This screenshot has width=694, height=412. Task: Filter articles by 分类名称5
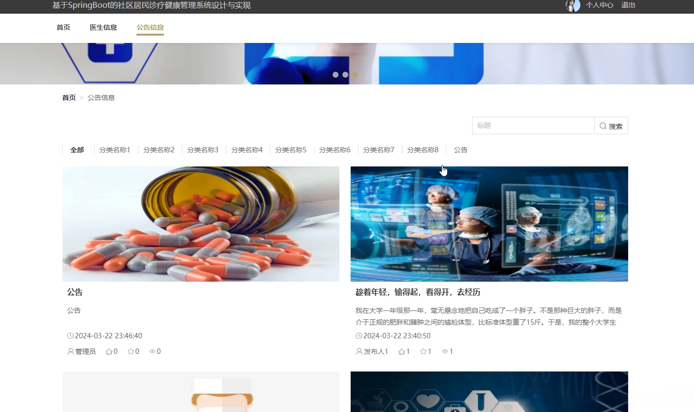[x=291, y=150]
